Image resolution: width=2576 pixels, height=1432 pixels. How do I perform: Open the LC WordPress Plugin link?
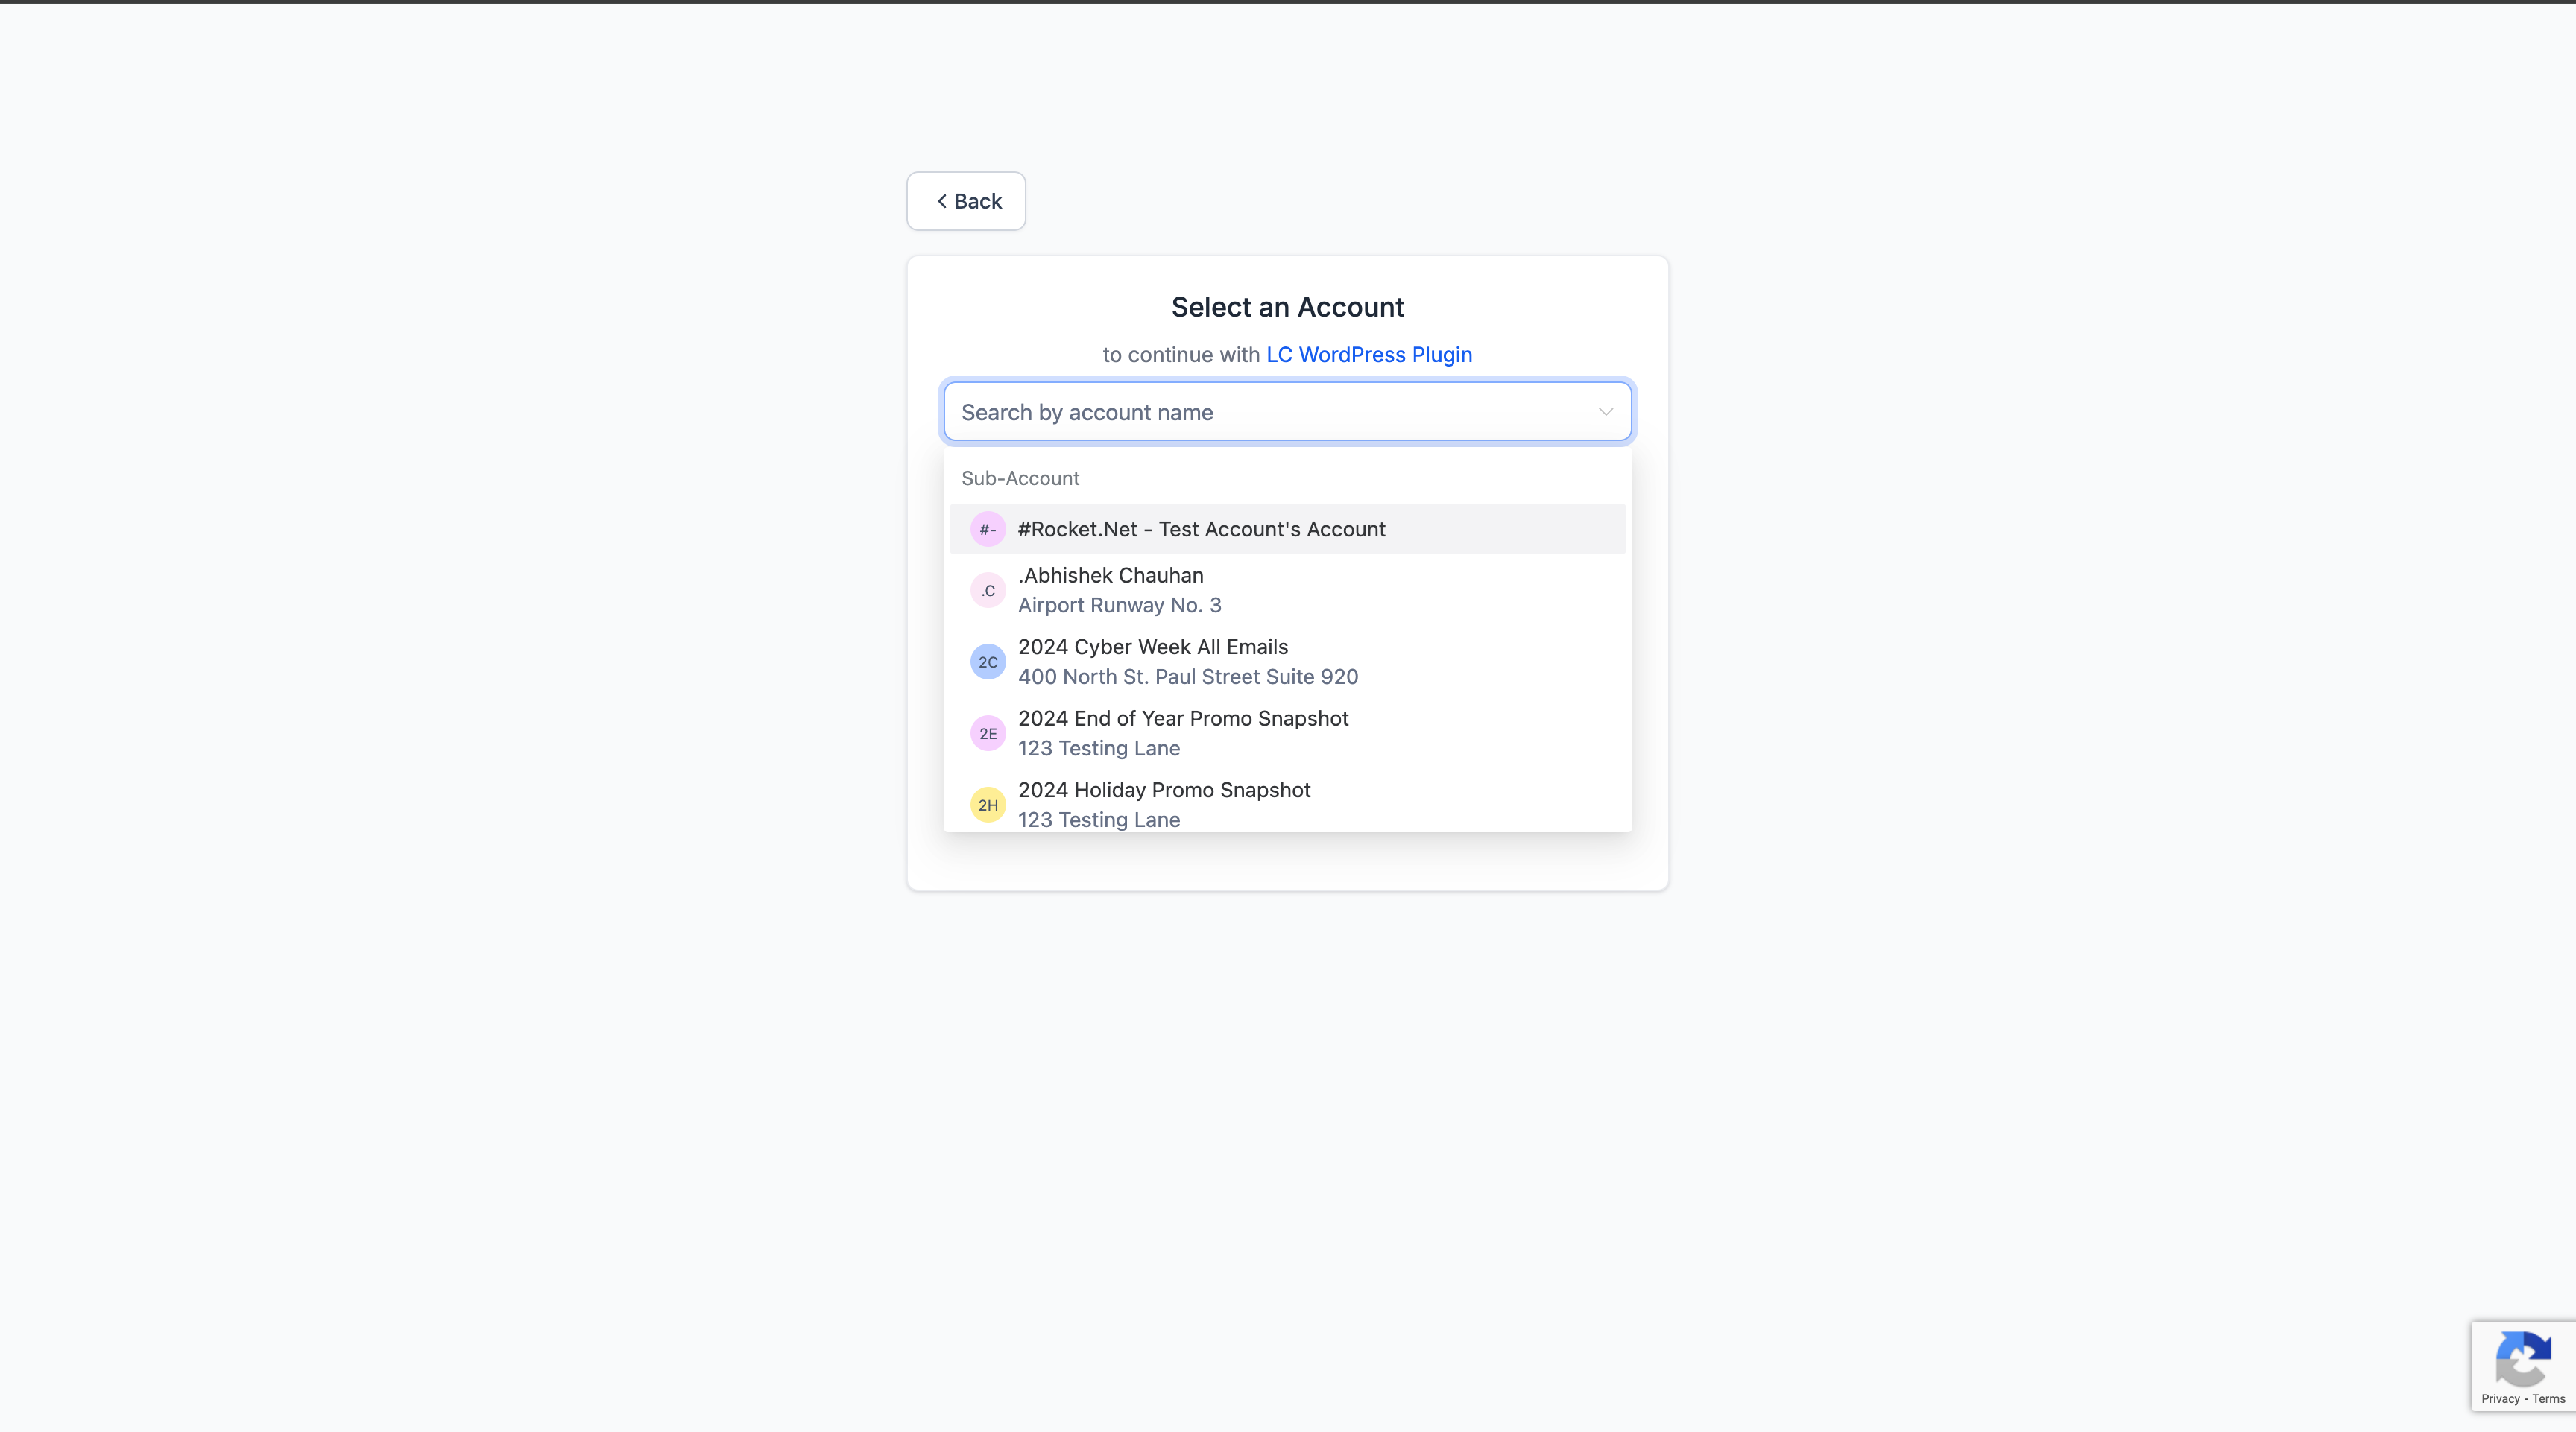1368,355
